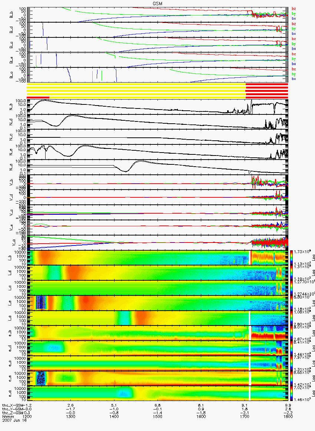This screenshot has height=431, width=315.
Task: Click the GSM title at the top
Action: [157, 3]
